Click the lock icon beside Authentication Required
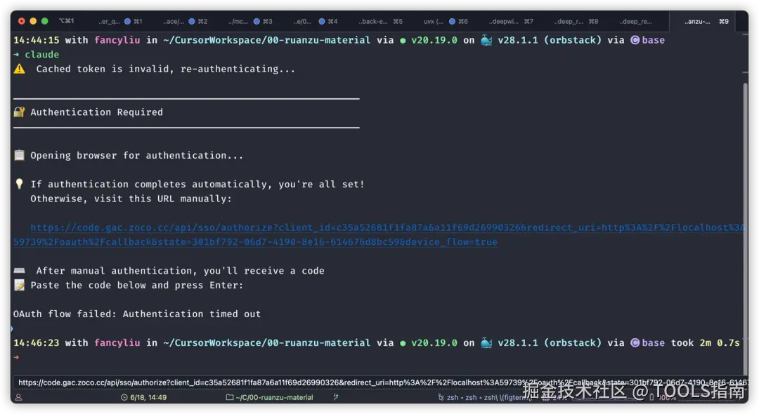Image resolution: width=759 pixels, height=414 pixels. click(20, 112)
